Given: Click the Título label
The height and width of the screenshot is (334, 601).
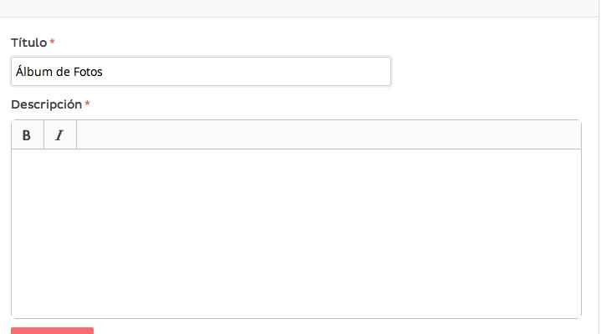Looking at the screenshot, I should (x=28, y=42).
